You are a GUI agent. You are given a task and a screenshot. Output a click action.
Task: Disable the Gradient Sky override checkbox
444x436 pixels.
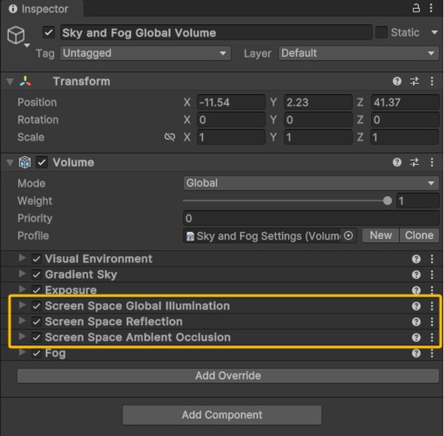[37, 274]
